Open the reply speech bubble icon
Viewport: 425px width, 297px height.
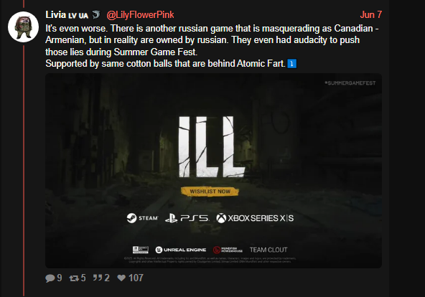tap(50, 278)
